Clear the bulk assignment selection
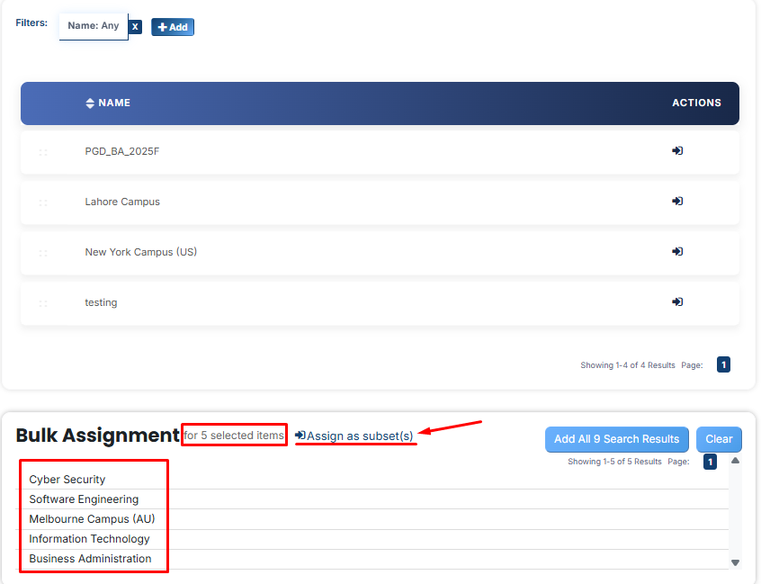Image resolution: width=761 pixels, height=584 pixels. pos(719,439)
